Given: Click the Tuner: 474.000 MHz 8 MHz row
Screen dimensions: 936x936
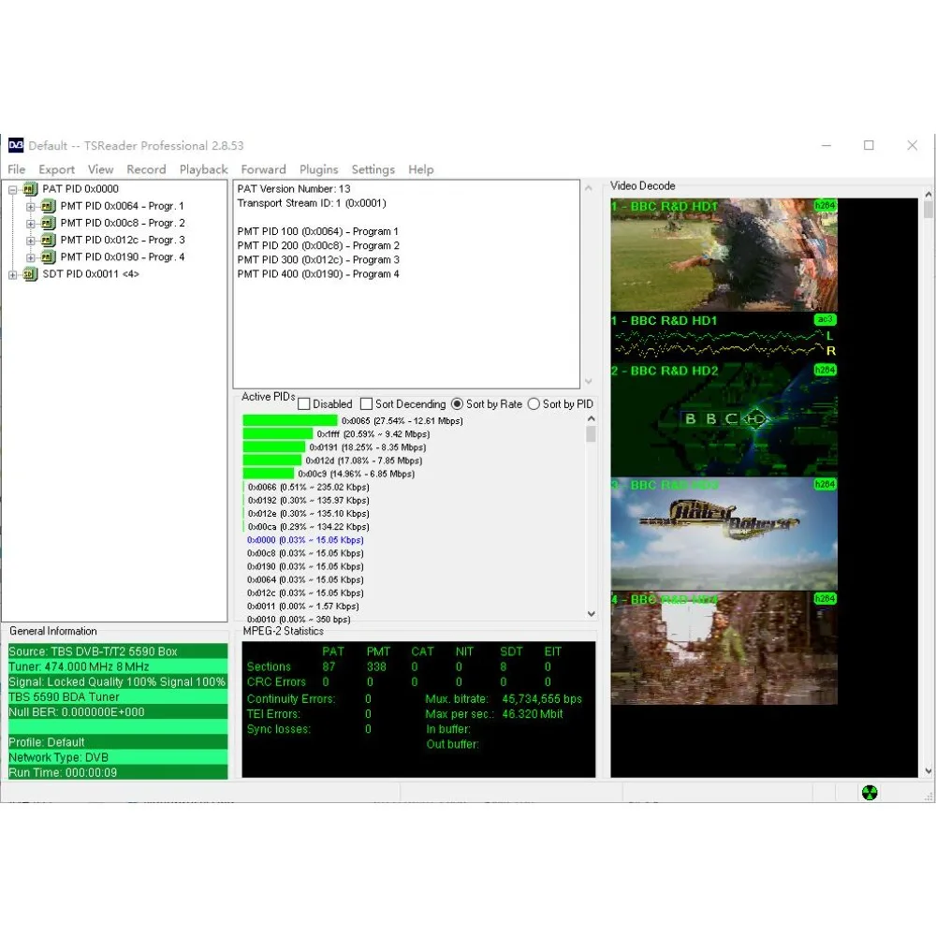Looking at the screenshot, I should tap(118, 666).
